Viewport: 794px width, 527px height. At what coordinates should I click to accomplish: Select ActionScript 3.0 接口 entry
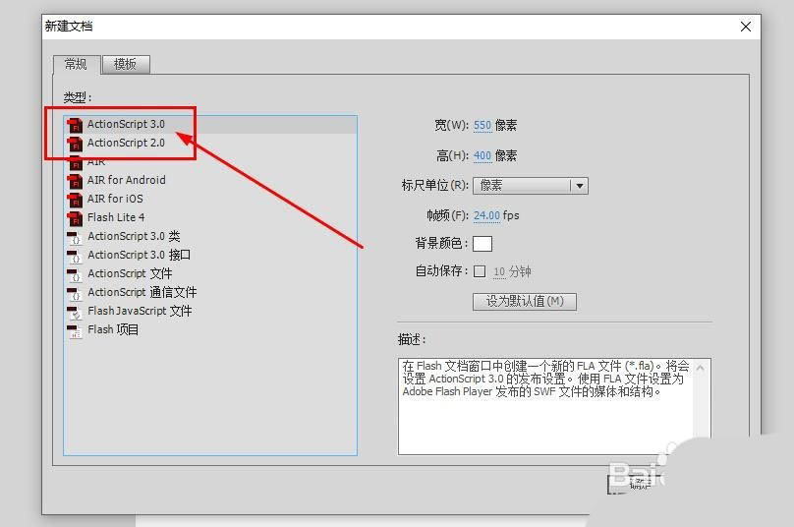pos(210,256)
